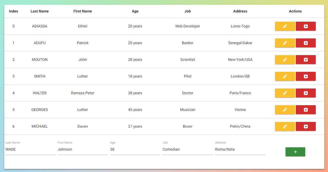Delete the Web Developer from Lome-Togo
This screenshot has height=172, width=328.
click(306, 26)
